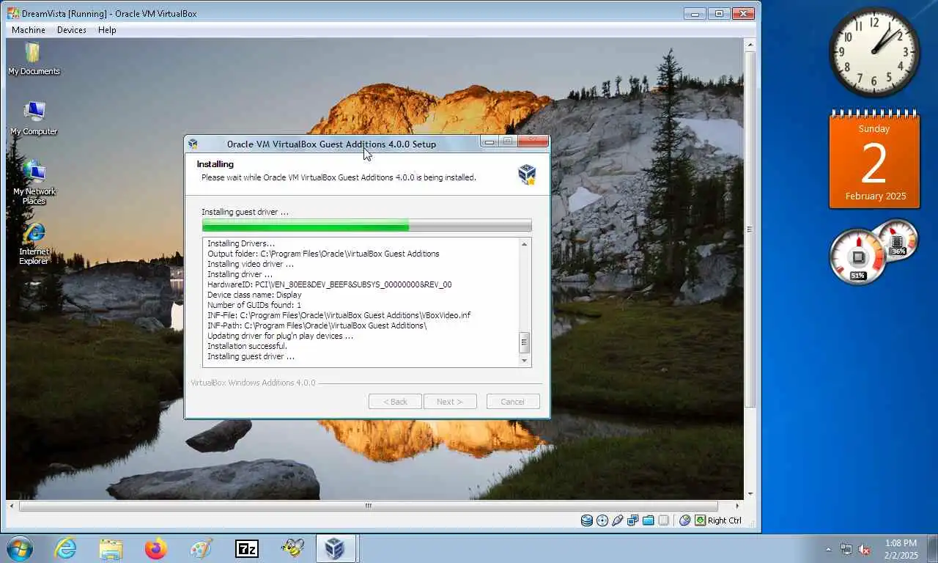938x563 pixels.
Task: Click the USB devices status icon
Action: tap(618, 520)
